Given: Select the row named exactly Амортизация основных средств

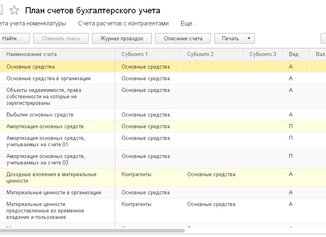Looking at the screenshot, I should pos(163,126).
